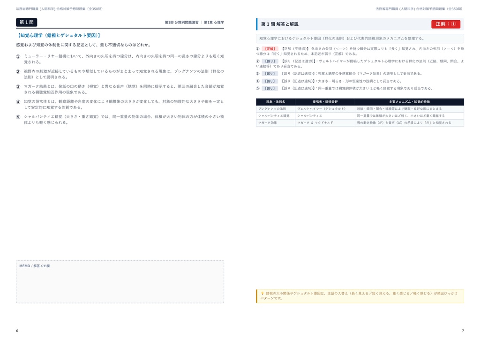Click the lightbulb icon in the yellow tip box
The image size is (480, 340).
262,294
